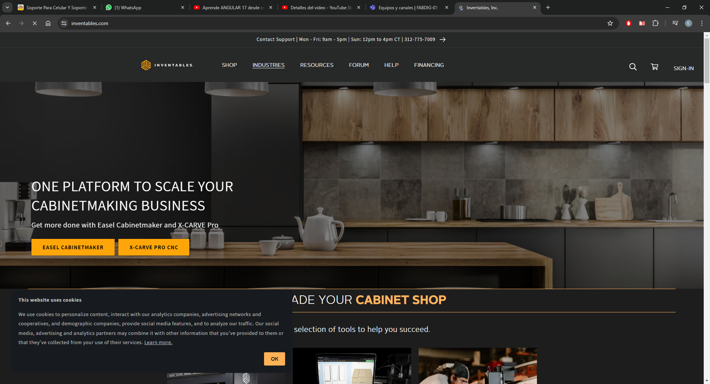This screenshot has width=710, height=384.
Task: Open the FINANCING page
Action: point(429,65)
